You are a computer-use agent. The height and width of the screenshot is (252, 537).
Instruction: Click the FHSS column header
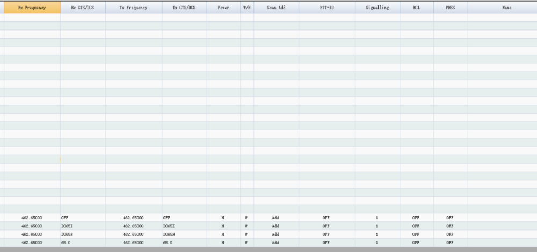pos(450,8)
